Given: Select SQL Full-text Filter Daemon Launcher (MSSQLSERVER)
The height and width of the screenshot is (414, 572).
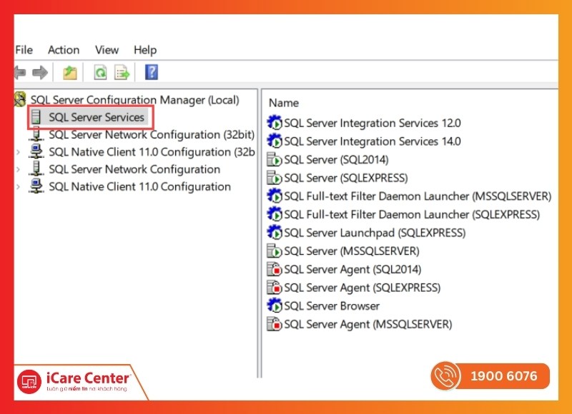Looking at the screenshot, I should point(418,196).
